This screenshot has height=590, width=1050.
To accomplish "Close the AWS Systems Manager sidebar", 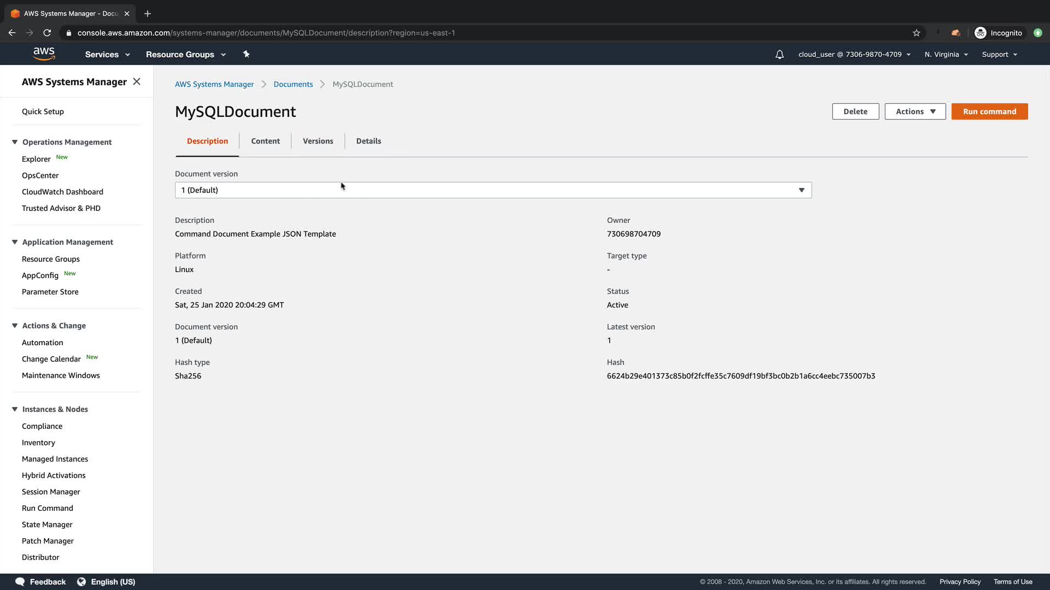I will coord(137,81).
